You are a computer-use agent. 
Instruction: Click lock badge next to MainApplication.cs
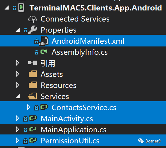pyautogui.click(x=25, y=130)
